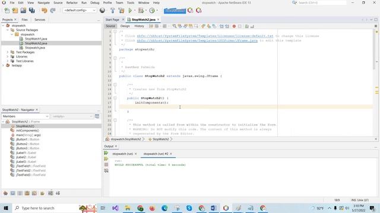
Task: Click the bottom settings icon in Output sidebar
Action: [x=106, y=170]
